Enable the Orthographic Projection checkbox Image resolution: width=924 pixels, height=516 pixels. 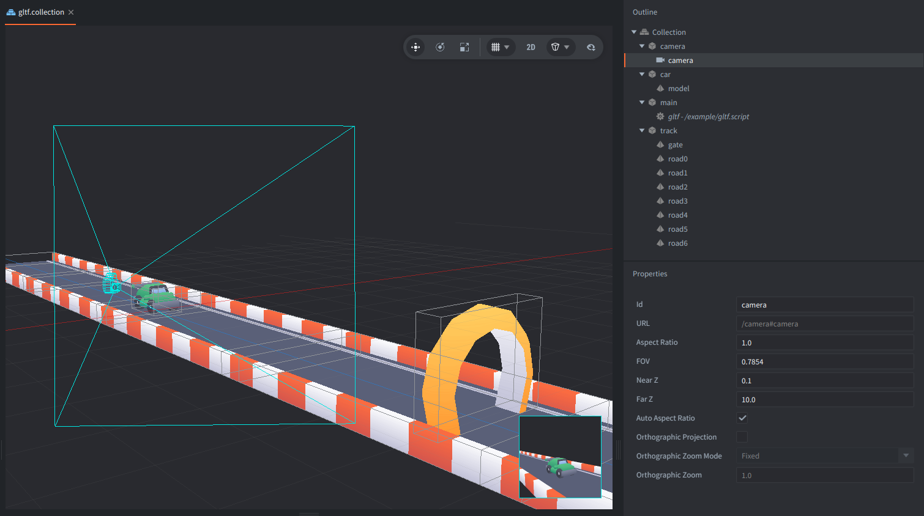point(742,437)
